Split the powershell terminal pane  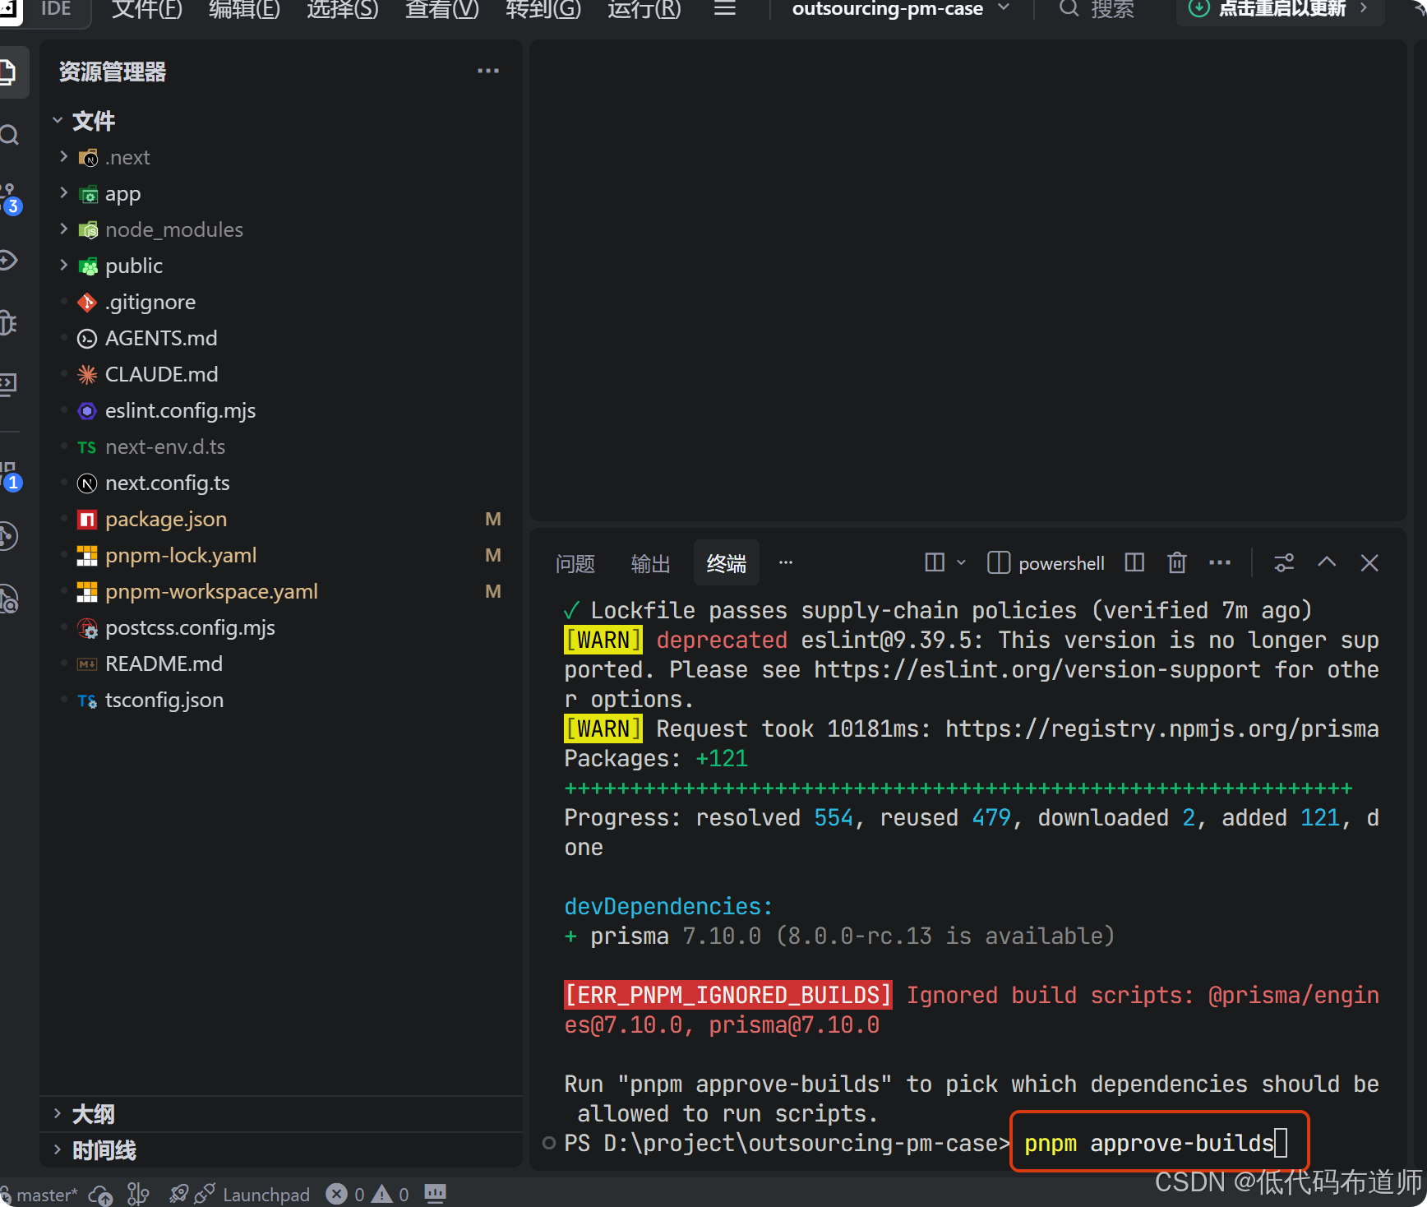pyautogui.click(x=1134, y=563)
